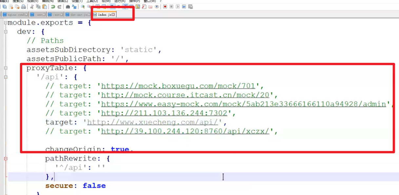Open the mock.boxuegu.com/mock/701 link
The height and width of the screenshot is (195, 399).
pyautogui.click(x=178, y=86)
